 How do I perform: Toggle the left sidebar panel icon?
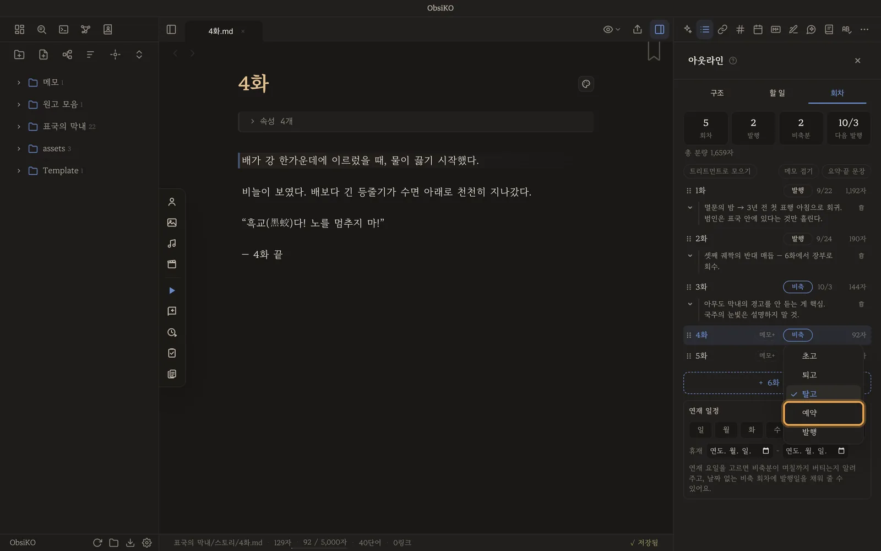[x=171, y=29]
